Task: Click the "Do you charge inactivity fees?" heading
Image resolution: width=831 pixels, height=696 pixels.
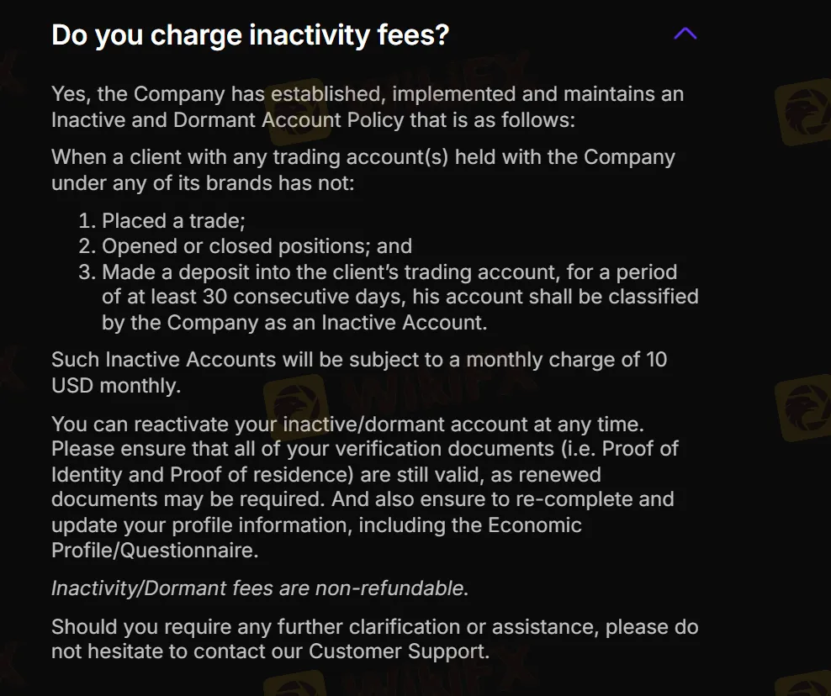Action: 250,35
